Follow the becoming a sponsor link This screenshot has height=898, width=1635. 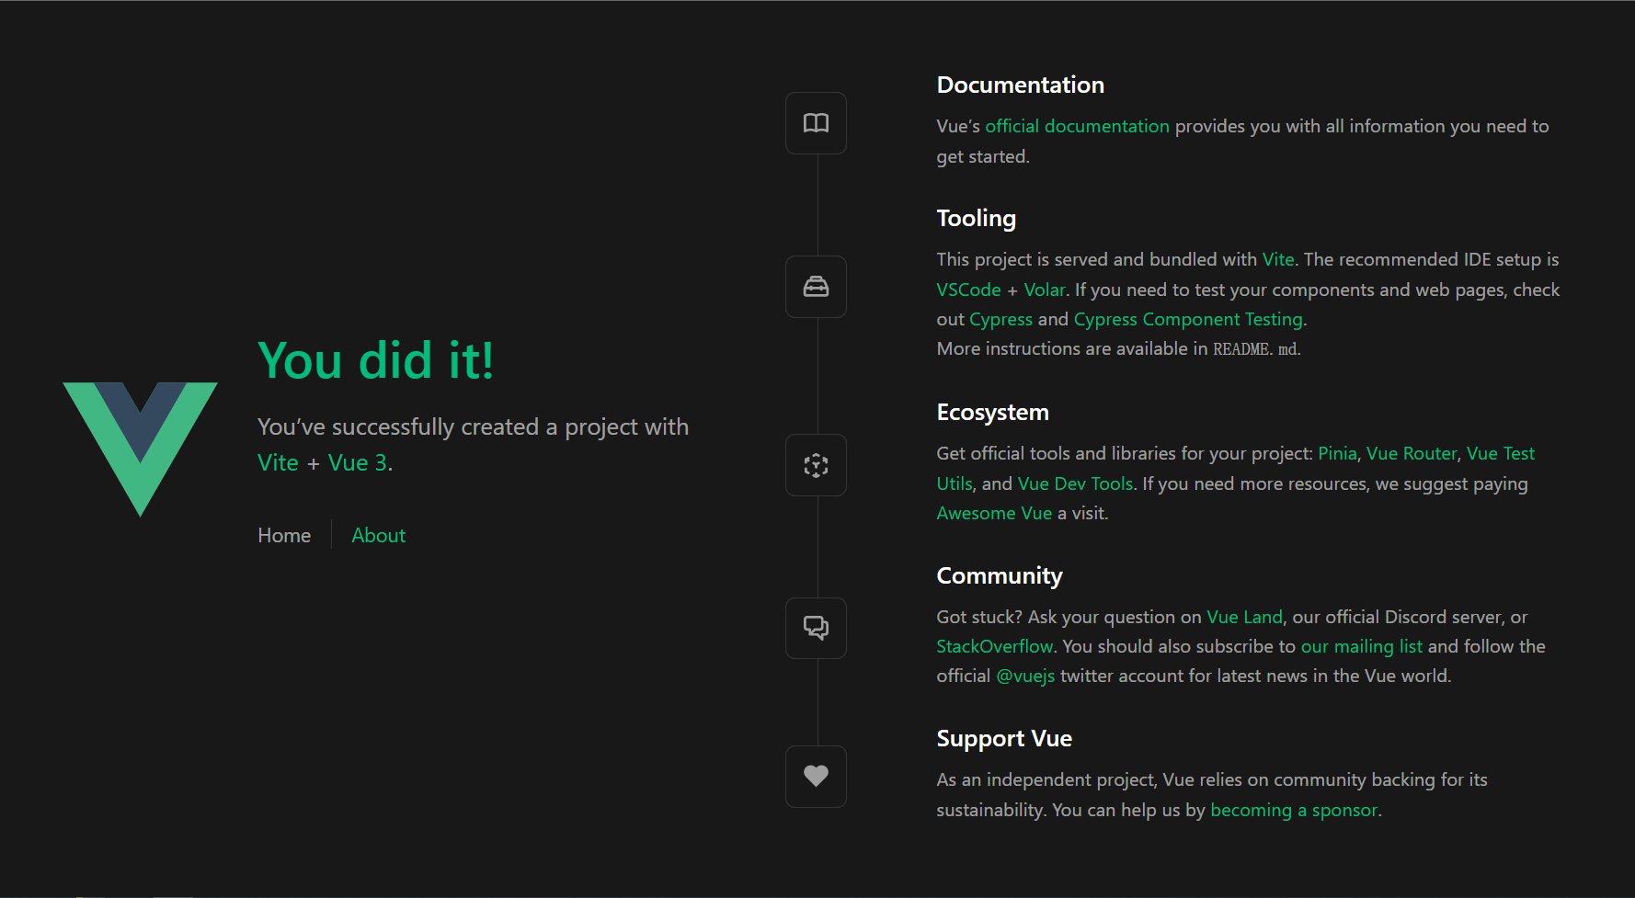pyautogui.click(x=1294, y=810)
